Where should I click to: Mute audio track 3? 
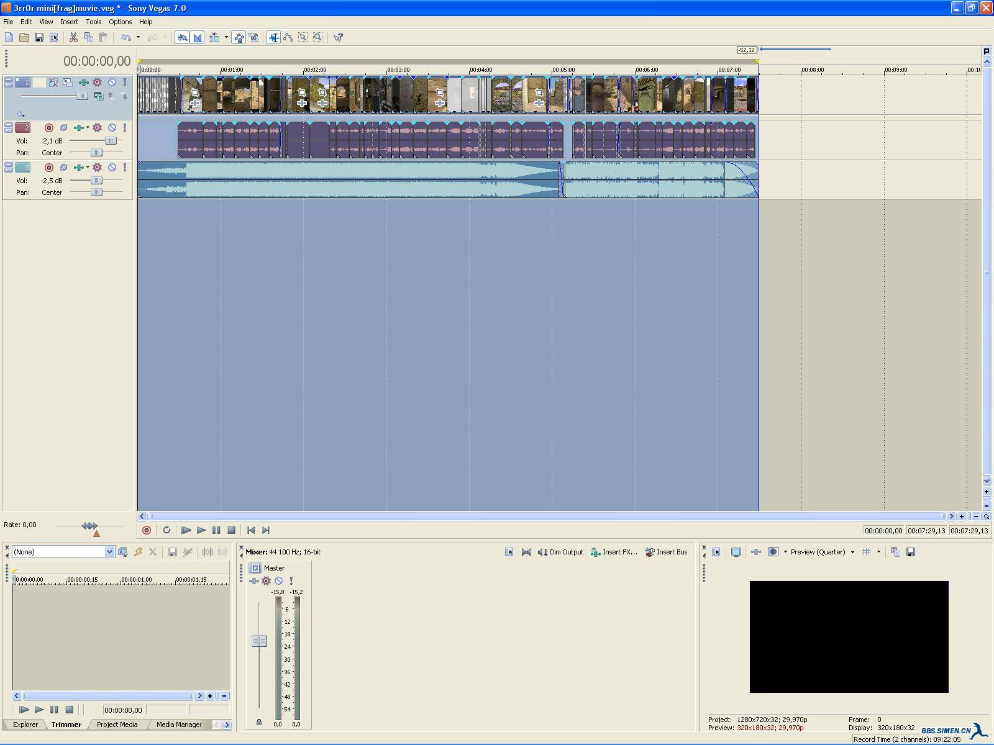pyautogui.click(x=112, y=167)
